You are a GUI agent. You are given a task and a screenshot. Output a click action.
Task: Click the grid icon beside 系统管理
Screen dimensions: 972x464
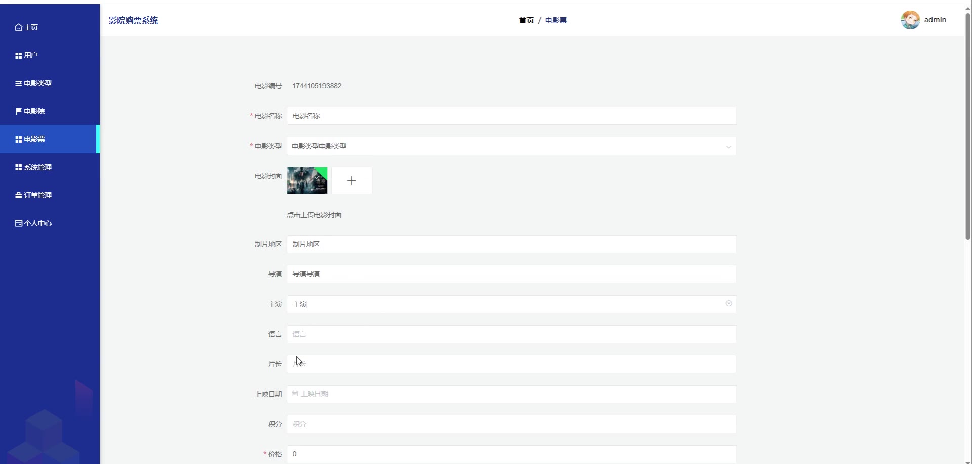(19, 167)
